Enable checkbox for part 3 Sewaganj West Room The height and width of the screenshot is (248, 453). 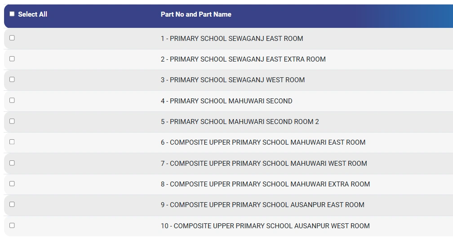coord(12,79)
